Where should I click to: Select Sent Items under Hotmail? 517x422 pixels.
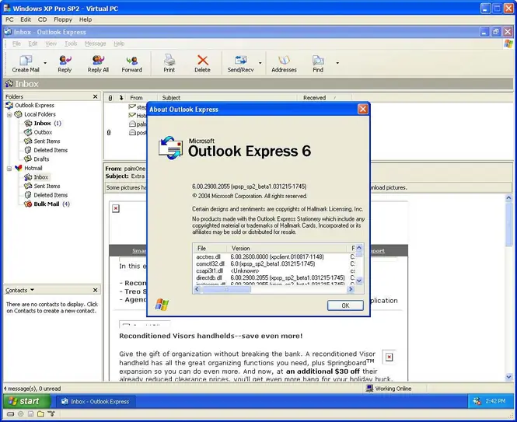[47, 186]
